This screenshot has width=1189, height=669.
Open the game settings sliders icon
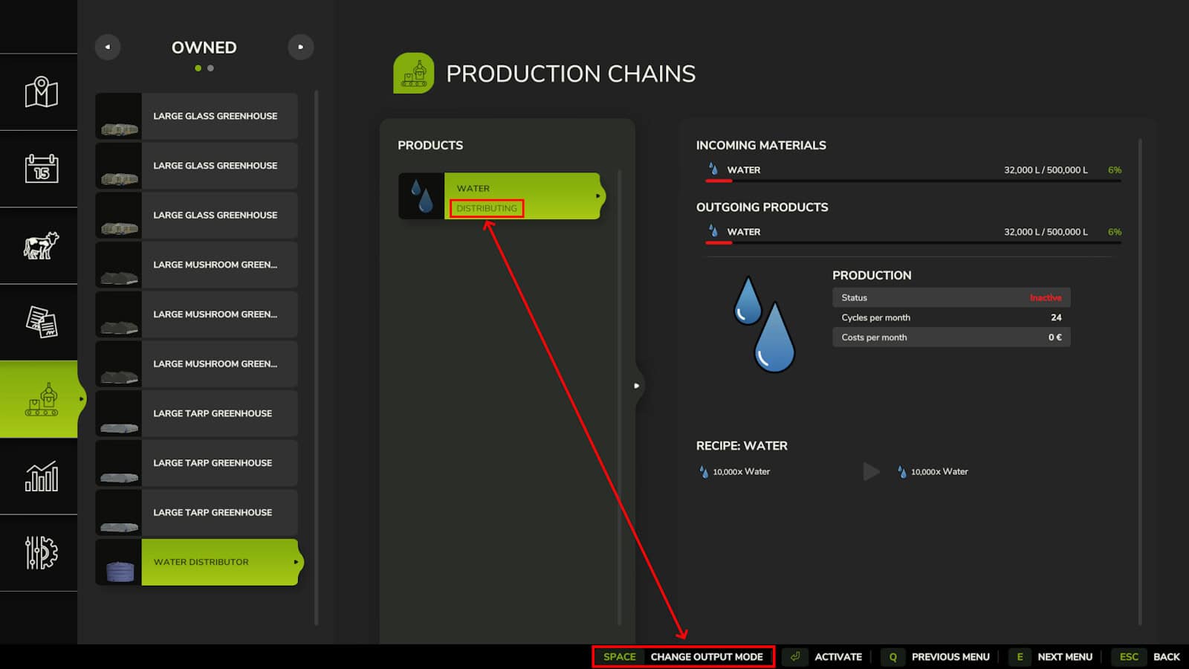click(x=41, y=552)
